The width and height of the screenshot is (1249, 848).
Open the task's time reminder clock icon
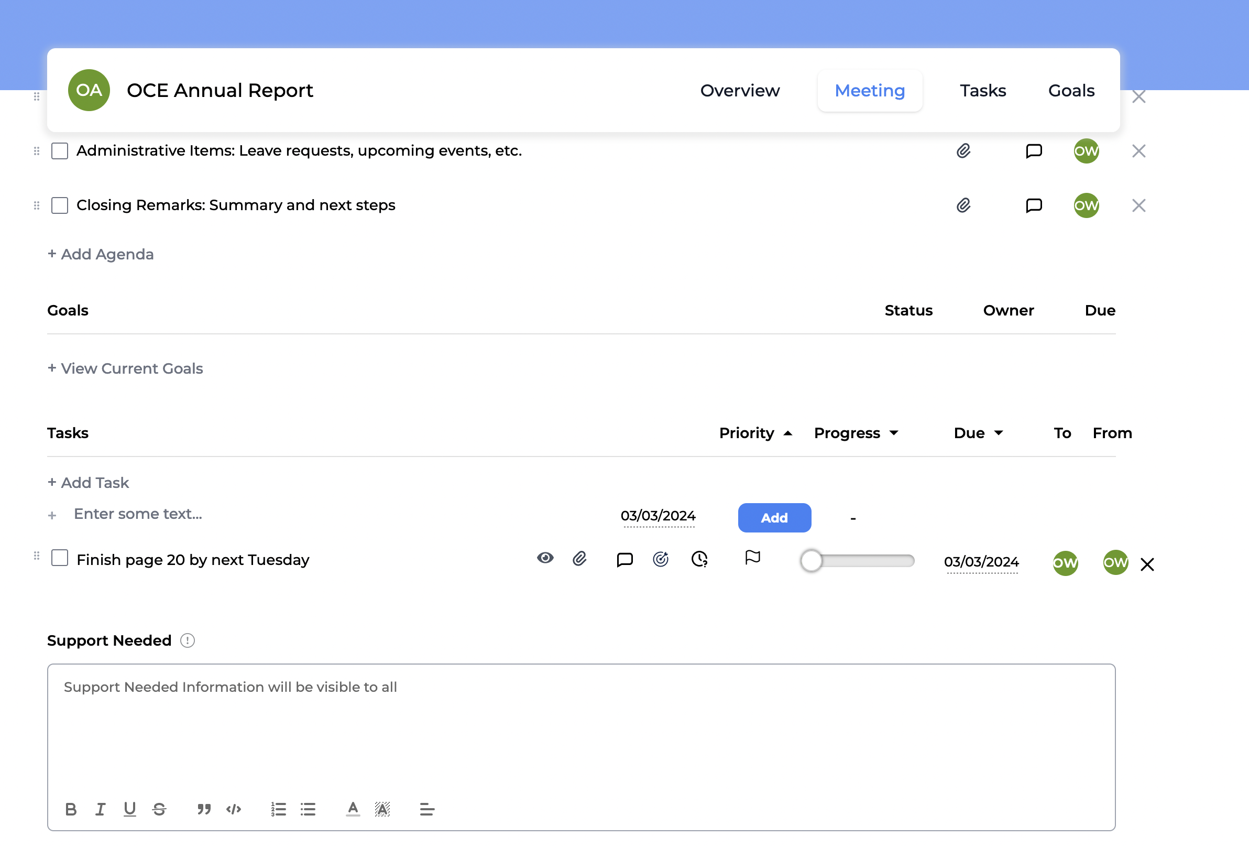(699, 559)
